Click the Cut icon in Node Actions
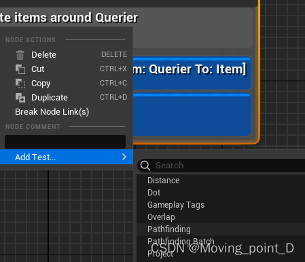305x262 pixels. click(x=20, y=69)
